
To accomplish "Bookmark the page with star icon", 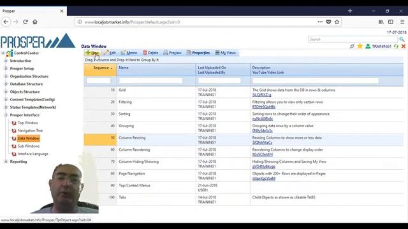I will [x=337, y=22].
